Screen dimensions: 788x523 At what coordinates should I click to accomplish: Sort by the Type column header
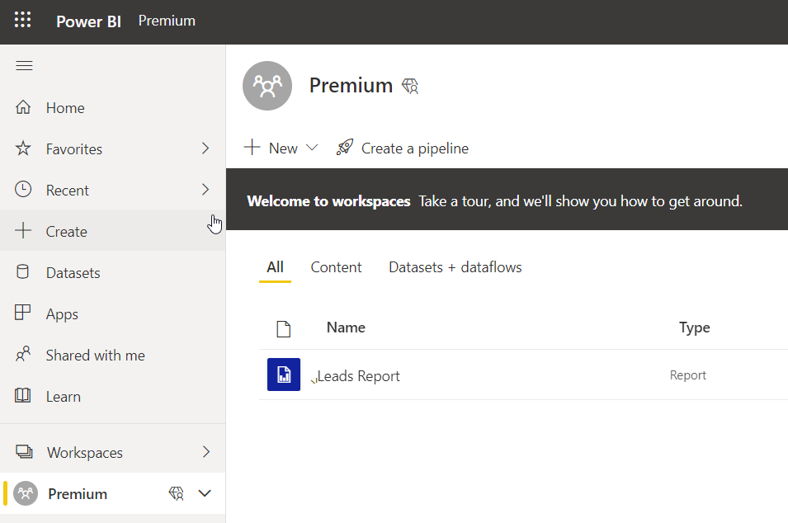[695, 327]
